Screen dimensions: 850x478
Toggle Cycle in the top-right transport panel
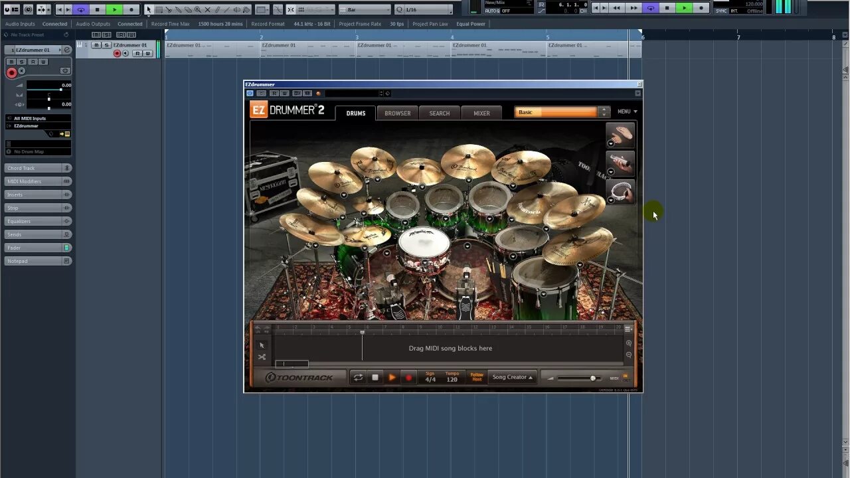click(x=651, y=8)
